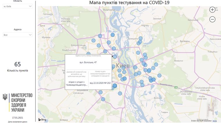Viewport: 221px width, 123px height.
Task: Open the Terms link on the map
Action: click(x=215, y=121)
